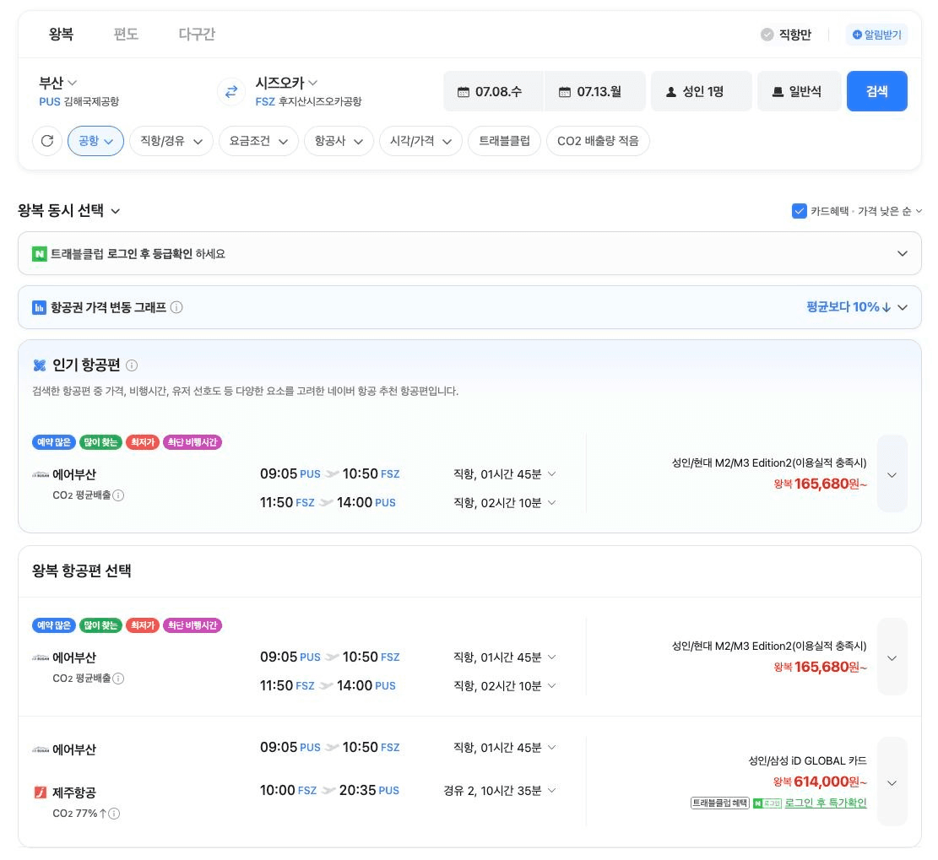Click CO2 77% info icon for 제주항공
938x860 pixels.
[114, 814]
